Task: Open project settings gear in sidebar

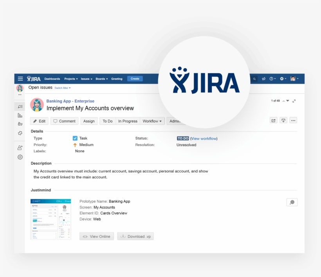Action: (x=20, y=157)
